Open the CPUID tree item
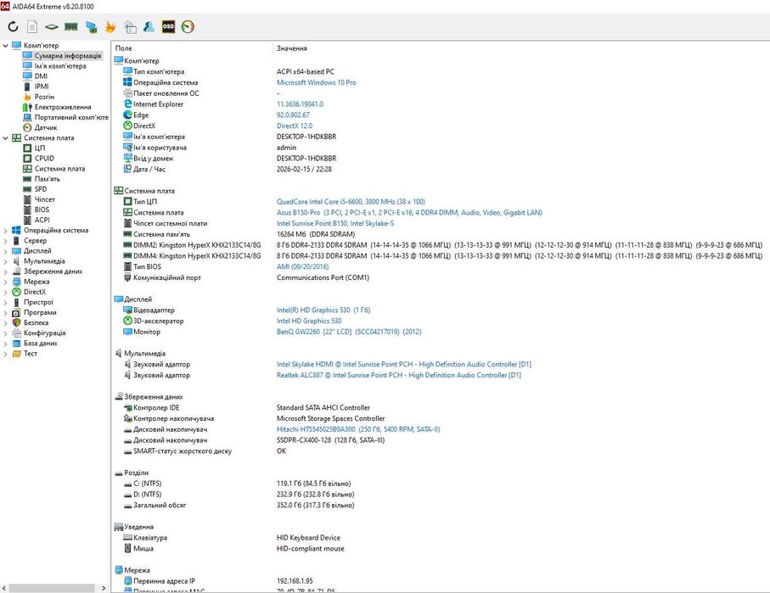This screenshot has height=593, width=770. (x=44, y=158)
